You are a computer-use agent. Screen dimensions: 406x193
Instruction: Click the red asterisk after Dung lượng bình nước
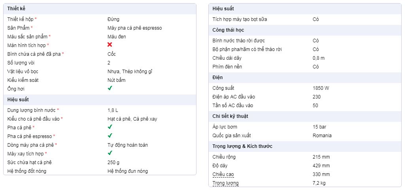(x=58, y=110)
